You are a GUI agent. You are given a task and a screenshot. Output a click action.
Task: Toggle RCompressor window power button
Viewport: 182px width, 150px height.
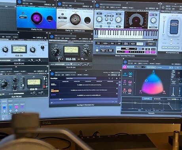[163, 7]
